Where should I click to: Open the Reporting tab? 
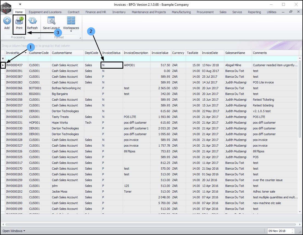(x=254, y=12)
